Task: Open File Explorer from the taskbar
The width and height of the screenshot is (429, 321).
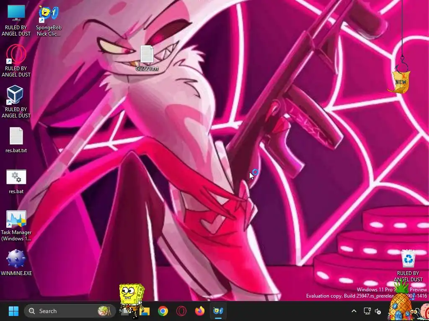Action: pyautogui.click(x=145, y=311)
